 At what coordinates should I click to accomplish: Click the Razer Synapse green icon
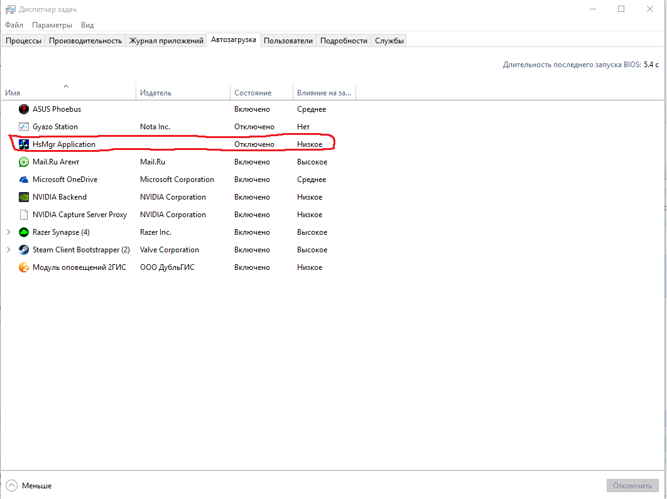coord(24,232)
